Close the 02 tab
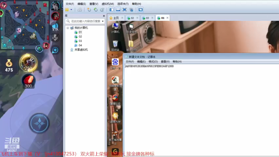Image resolution: width=279 pixels, height=157 pixels. coord(137,18)
